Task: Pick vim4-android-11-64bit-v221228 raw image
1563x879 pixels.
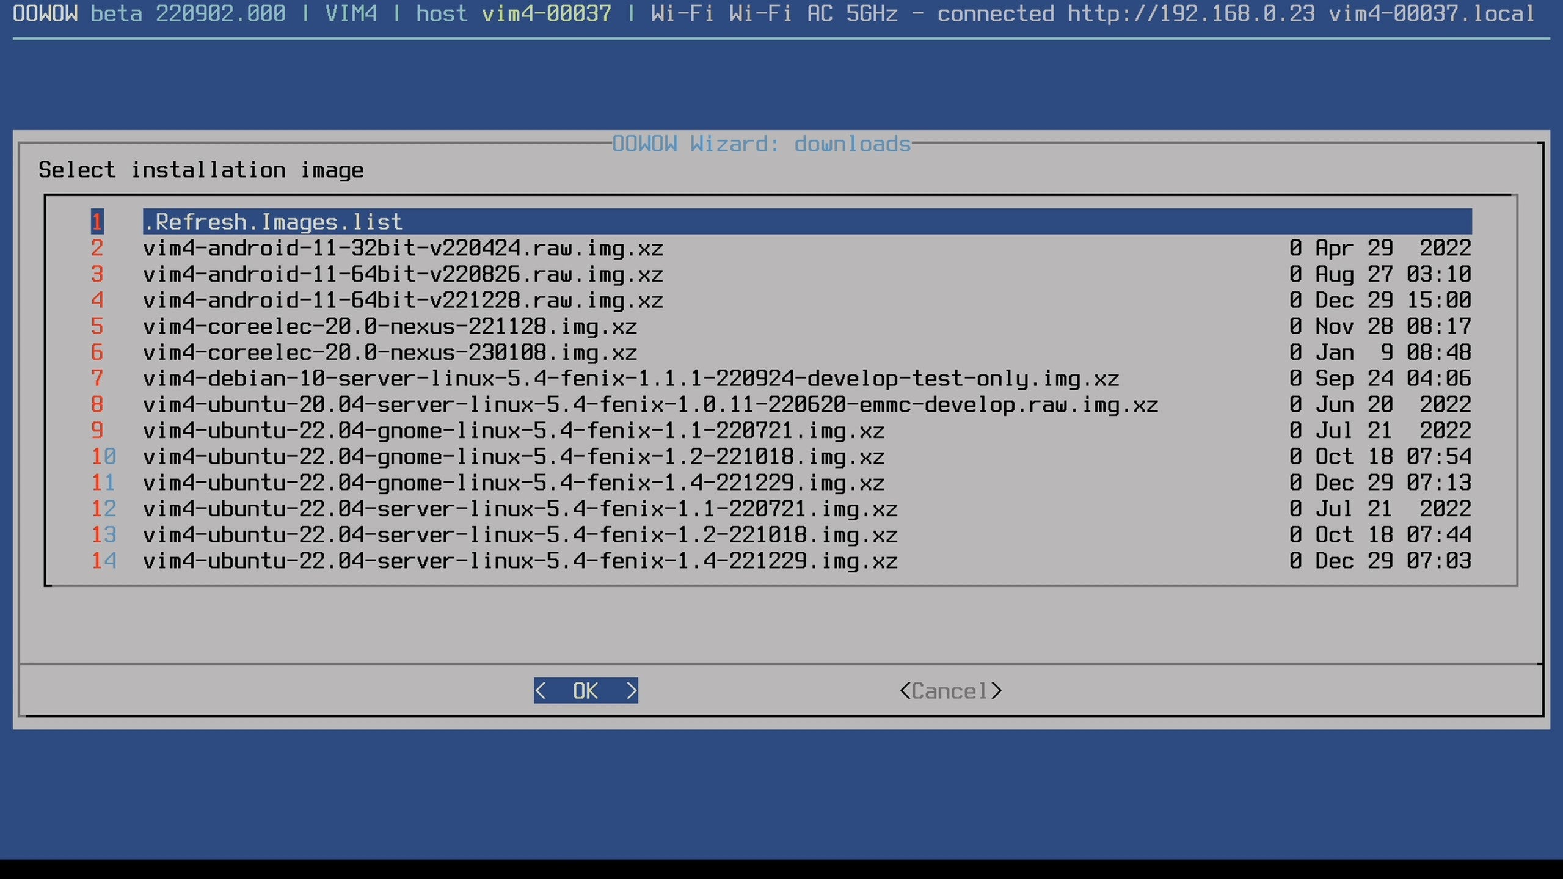Action: pos(403,301)
